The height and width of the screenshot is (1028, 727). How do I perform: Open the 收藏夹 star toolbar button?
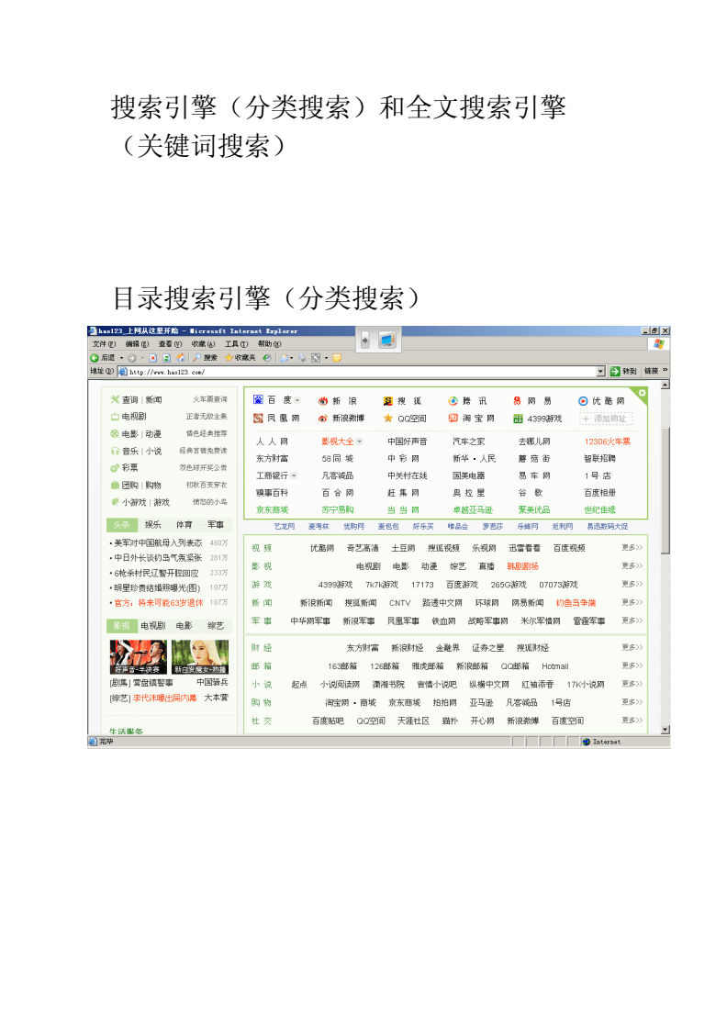[240, 358]
